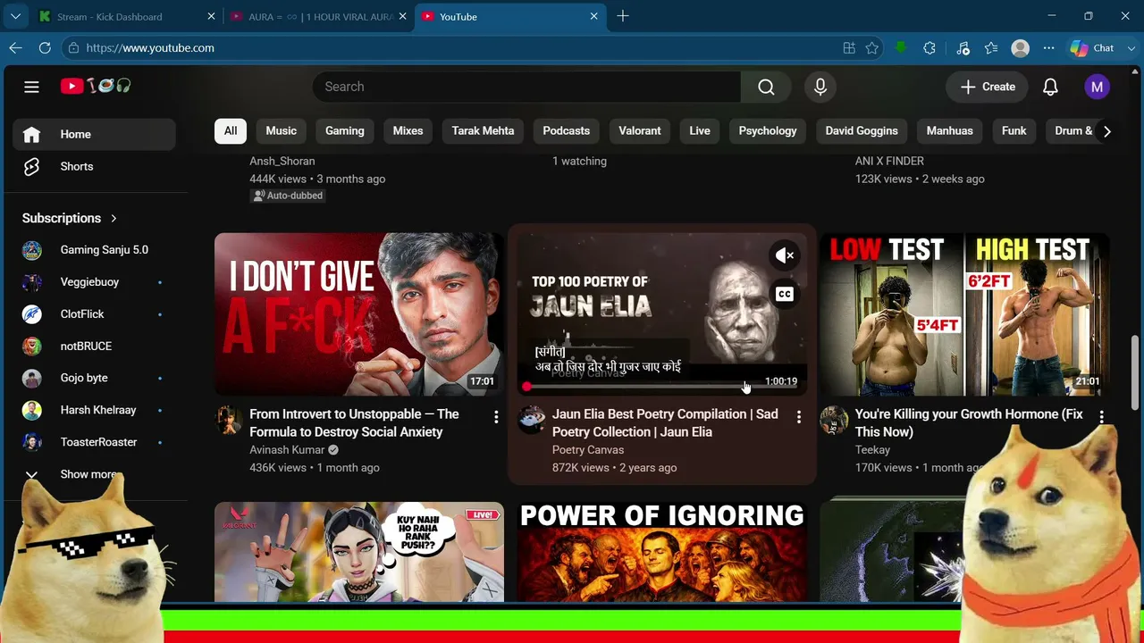The height and width of the screenshot is (643, 1144).
Task: Refresh the page in the browser
Action: (45, 48)
